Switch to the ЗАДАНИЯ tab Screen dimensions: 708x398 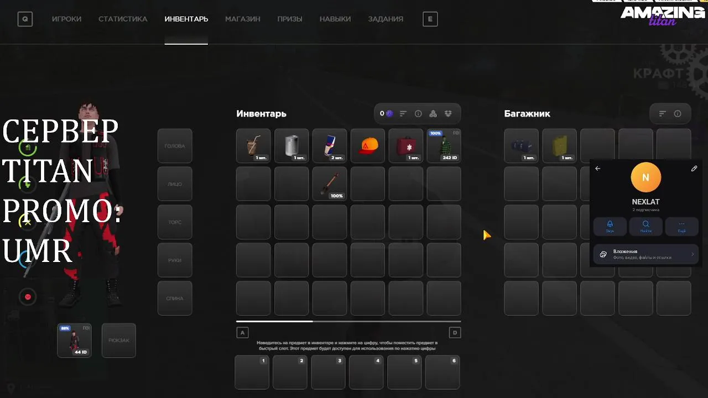pos(386,19)
